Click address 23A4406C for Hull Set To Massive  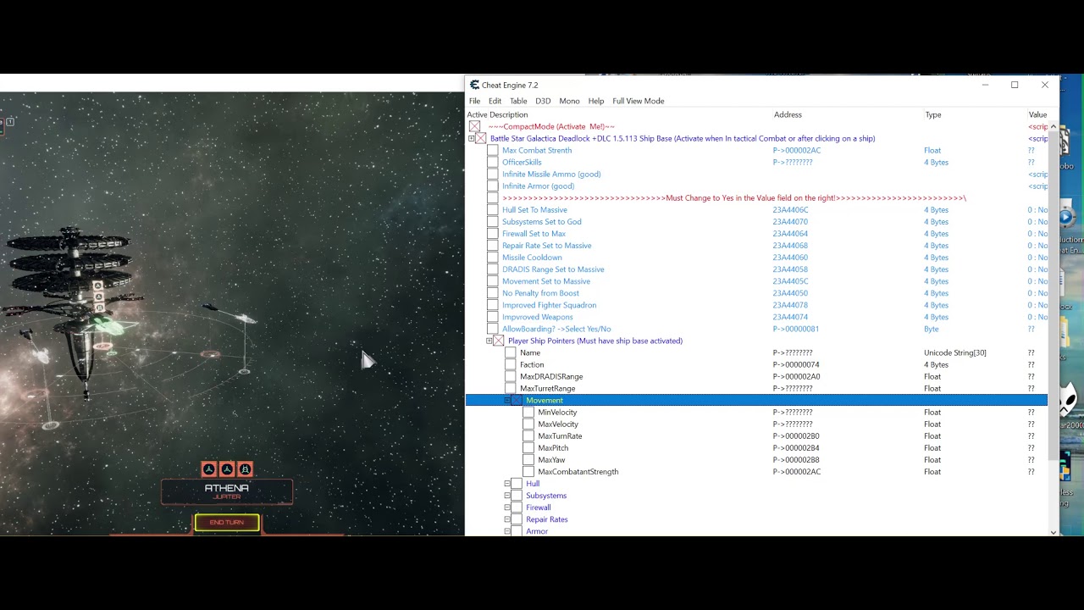[790, 209]
